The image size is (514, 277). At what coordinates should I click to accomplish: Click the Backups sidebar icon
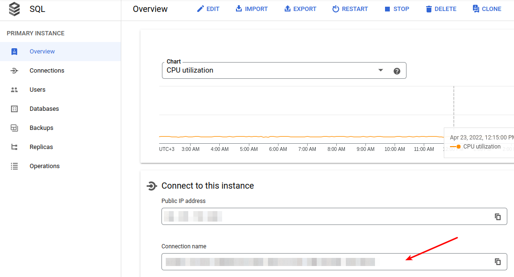pos(14,128)
